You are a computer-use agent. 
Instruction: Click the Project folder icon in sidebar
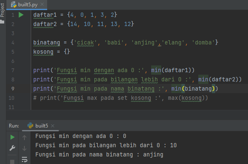(2, 21)
